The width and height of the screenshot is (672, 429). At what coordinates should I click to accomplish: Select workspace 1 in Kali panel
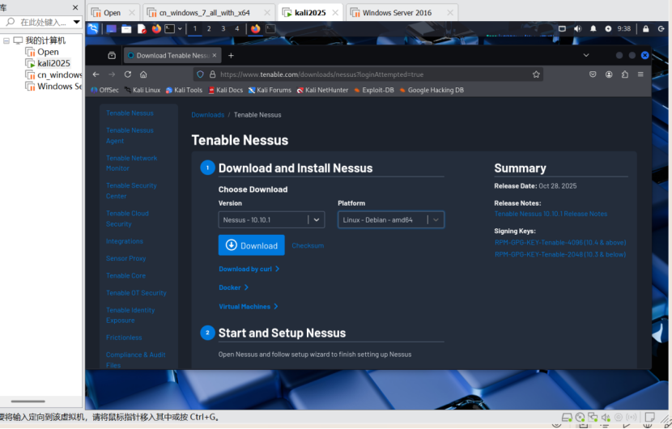click(194, 28)
